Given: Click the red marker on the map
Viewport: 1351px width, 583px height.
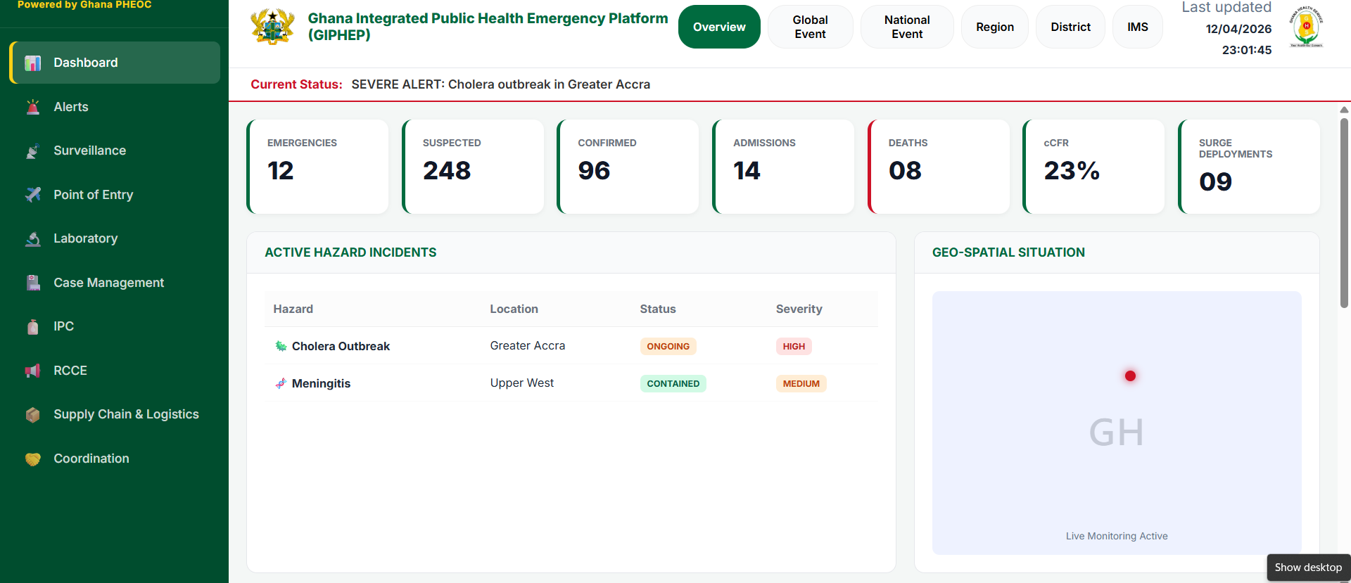Looking at the screenshot, I should tap(1130, 376).
